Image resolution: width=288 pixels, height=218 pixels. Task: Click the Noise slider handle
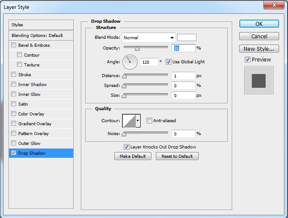tap(124, 134)
